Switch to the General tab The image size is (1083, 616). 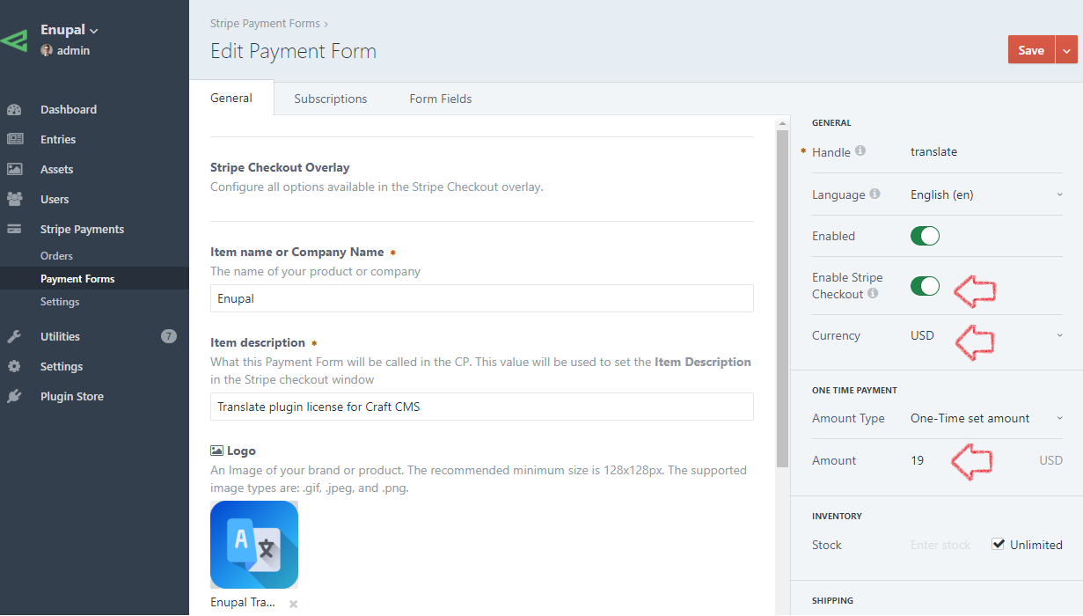231,99
